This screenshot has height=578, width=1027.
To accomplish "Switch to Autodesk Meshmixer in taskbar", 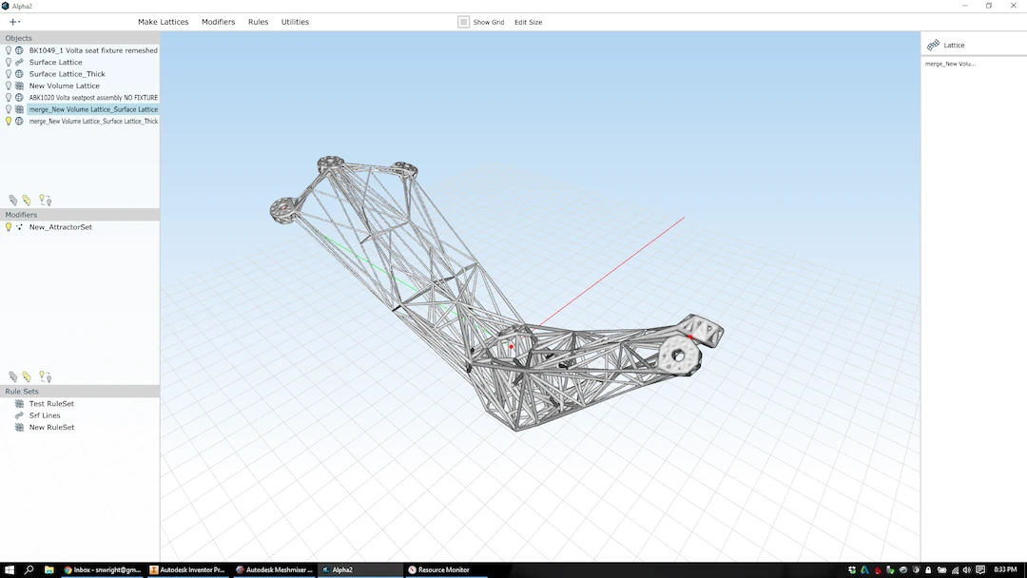I will [274, 569].
